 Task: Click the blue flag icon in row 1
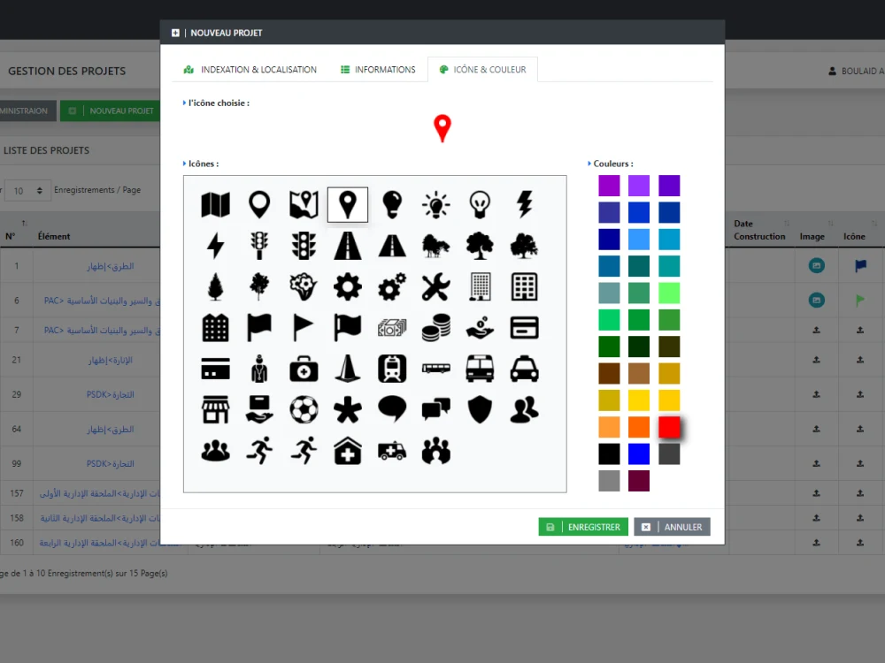click(x=860, y=265)
